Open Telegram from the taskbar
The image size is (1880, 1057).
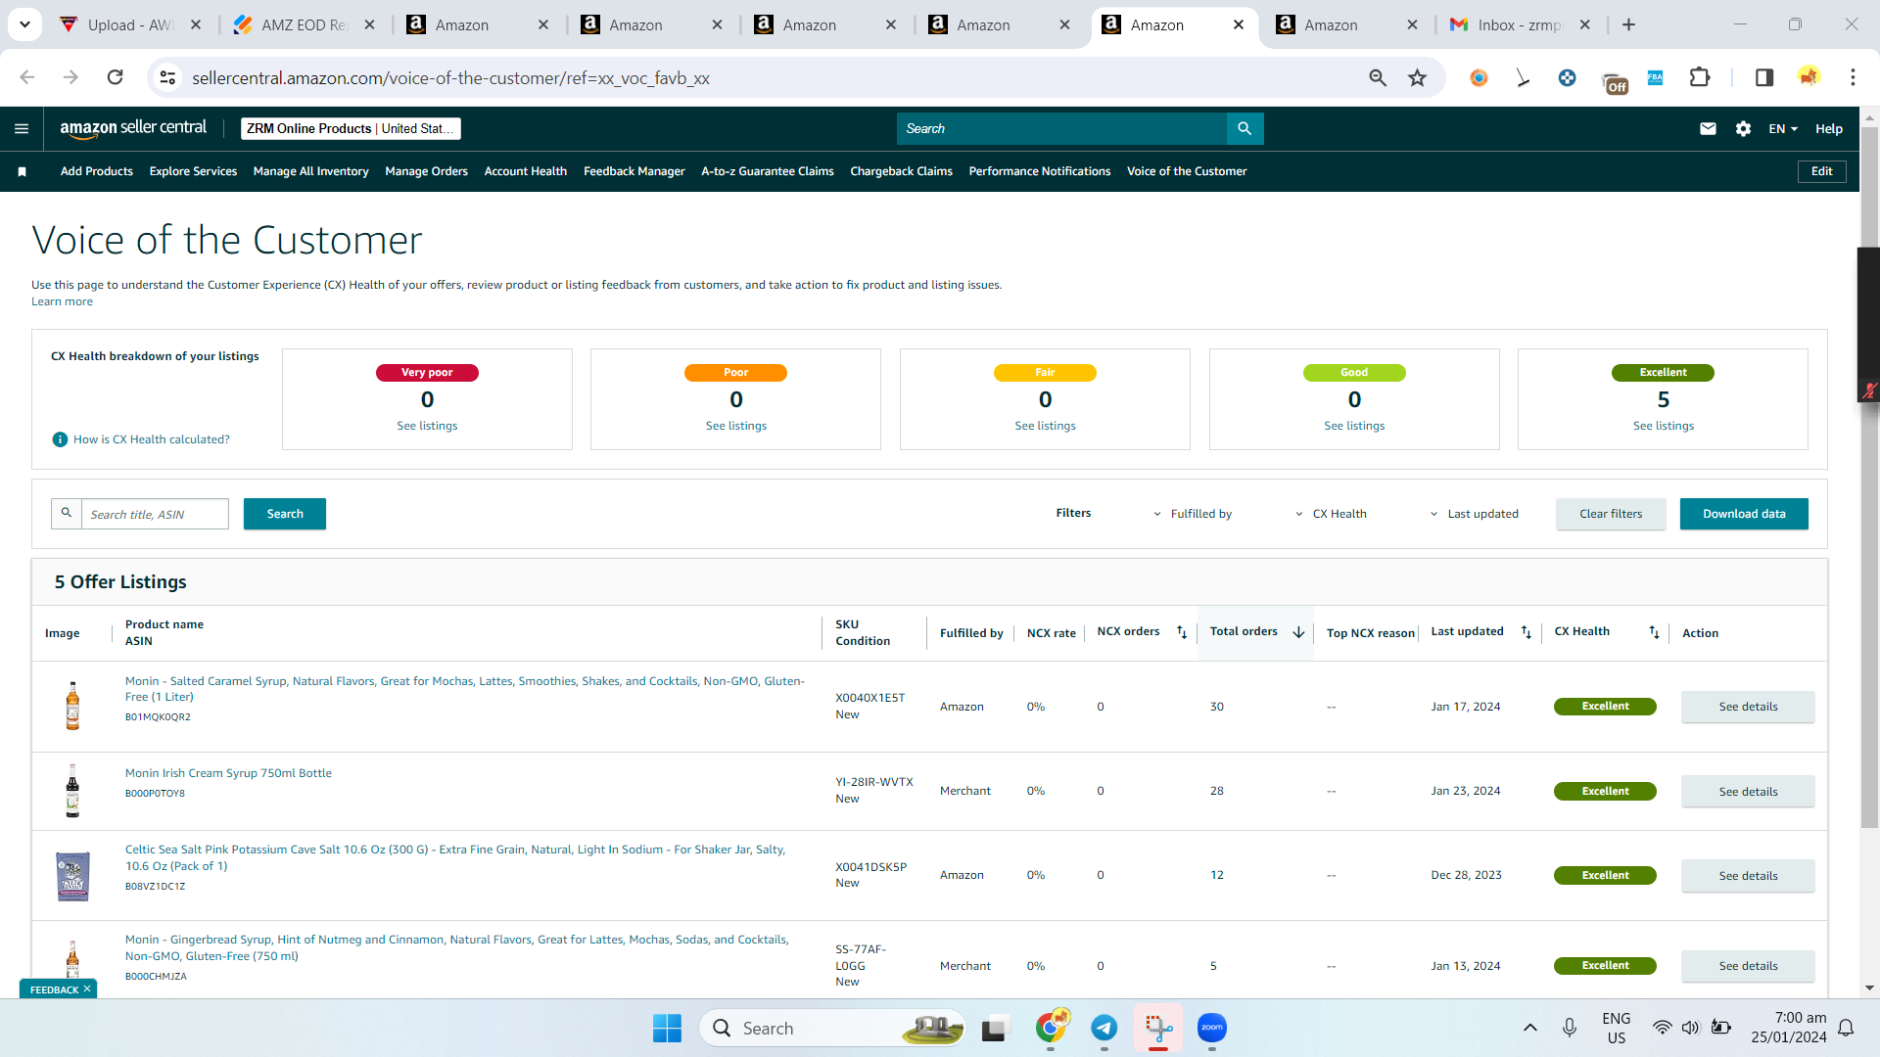[x=1104, y=1028]
